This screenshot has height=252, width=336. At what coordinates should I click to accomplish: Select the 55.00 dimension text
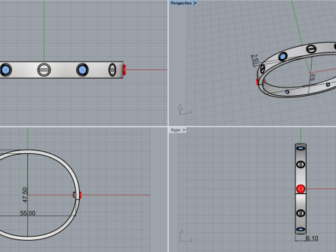27,213
